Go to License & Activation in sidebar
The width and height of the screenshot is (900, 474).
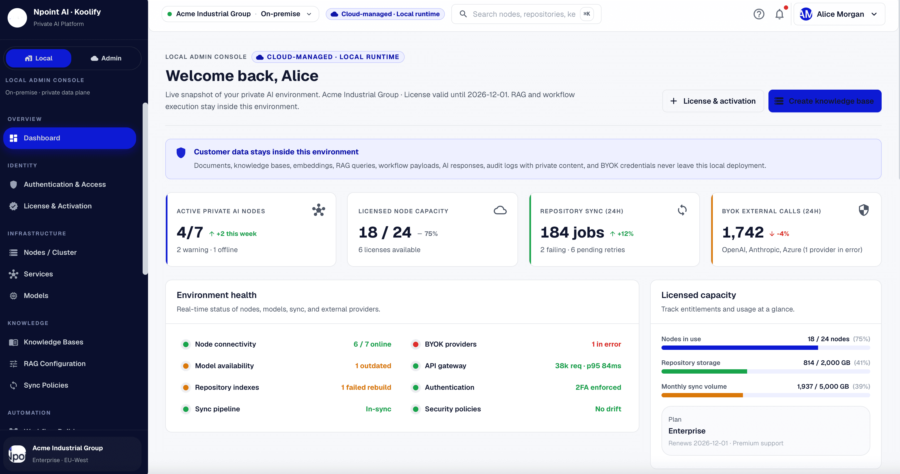click(x=69, y=206)
